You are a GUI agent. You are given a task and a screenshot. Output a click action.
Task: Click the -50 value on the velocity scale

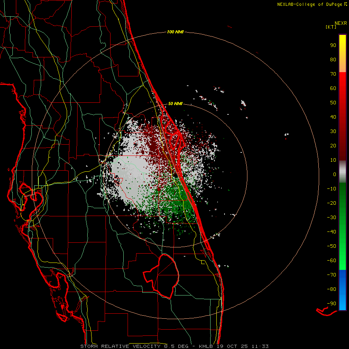pyautogui.click(x=332, y=246)
